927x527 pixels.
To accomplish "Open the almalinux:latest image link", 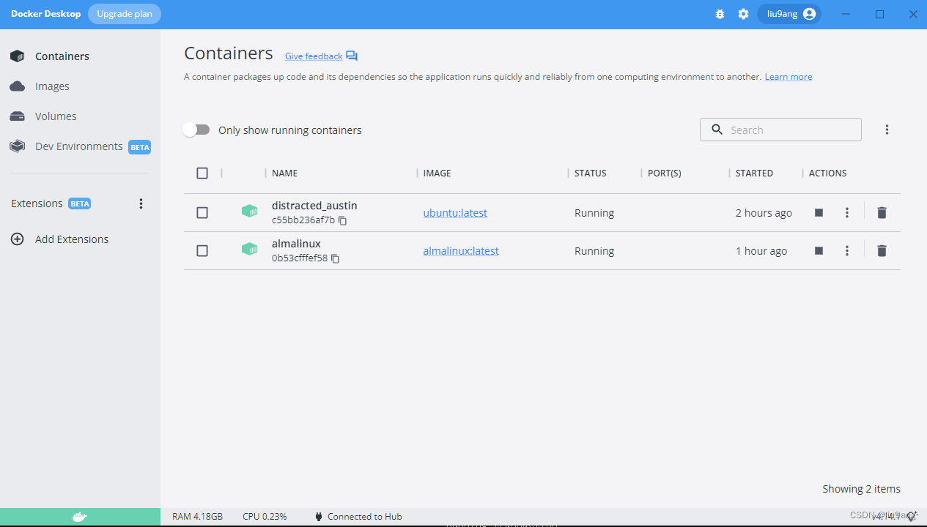I will 461,251.
